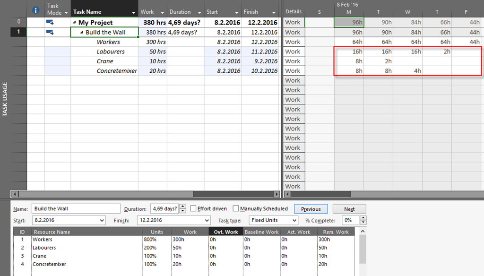Click the task mode icon for My Project
Screen dimensions: 484x276
[x=50, y=22]
